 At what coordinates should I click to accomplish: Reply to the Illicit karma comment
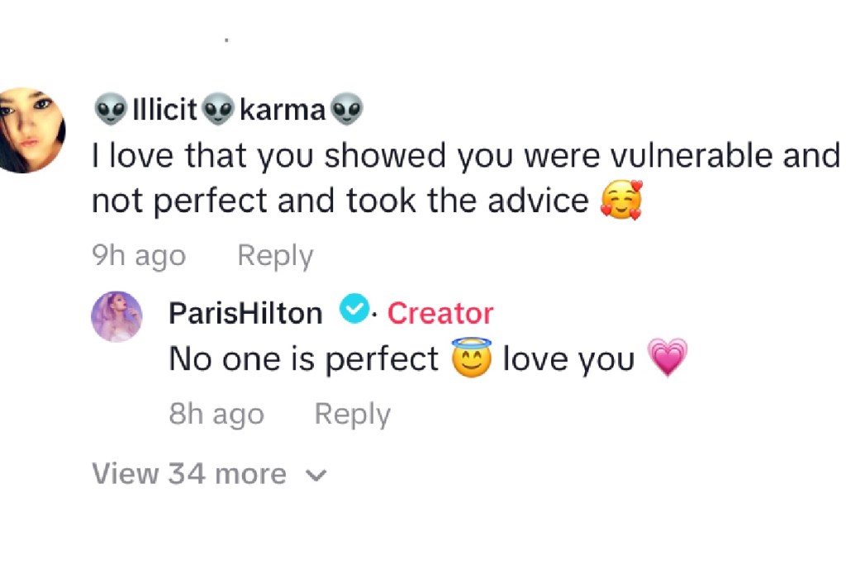tap(275, 256)
